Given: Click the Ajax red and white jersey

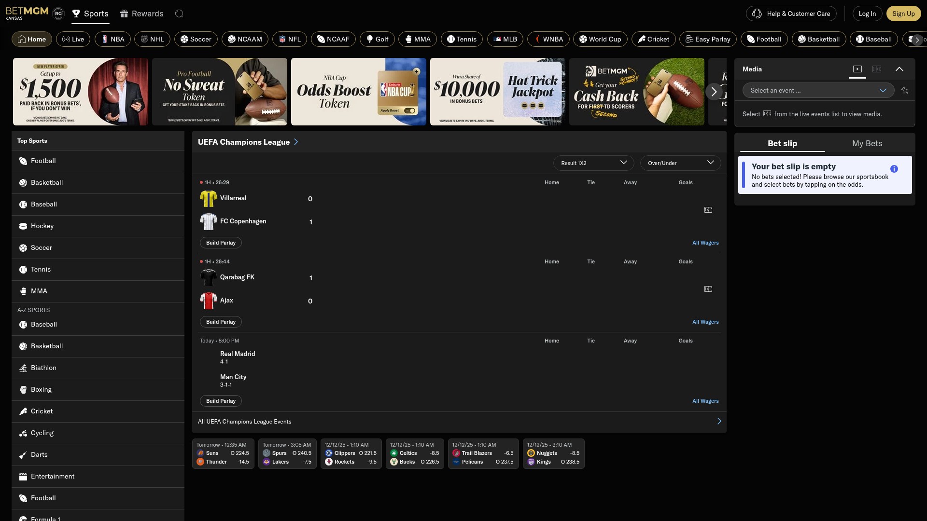Looking at the screenshot, I should coord(209,301).
